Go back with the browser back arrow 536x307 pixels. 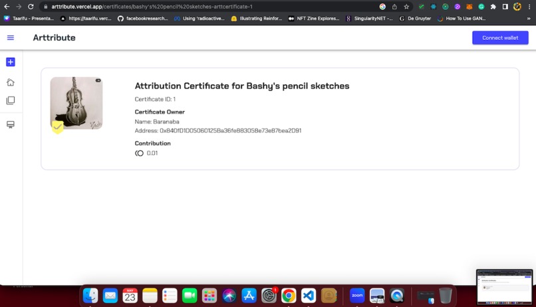[7, 7]
